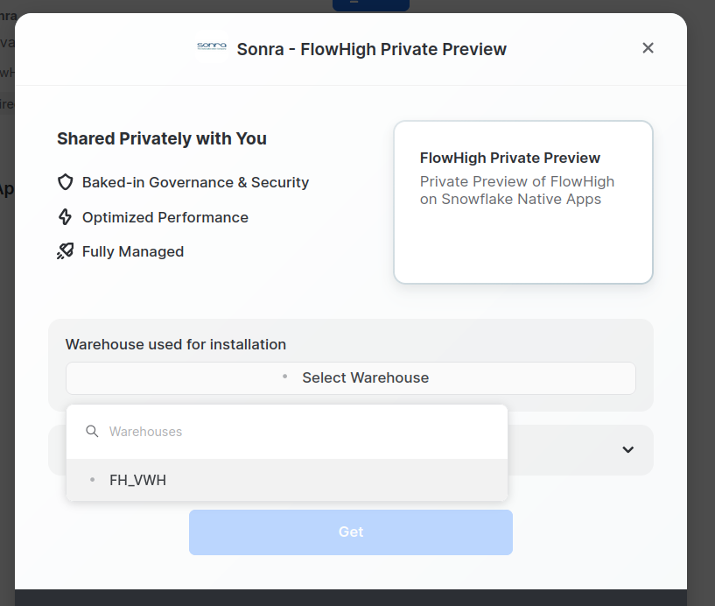
Task: Click the Shared Privately with You heading
Action: (x=161, y=138)
